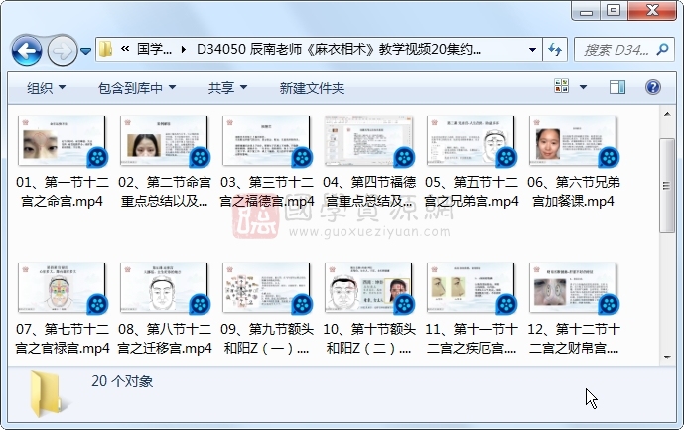
Task: Click the folder icon in address bar
Action: click(105, 49)
